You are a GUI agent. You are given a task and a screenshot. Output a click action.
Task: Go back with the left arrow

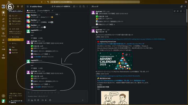coord(42,2)
